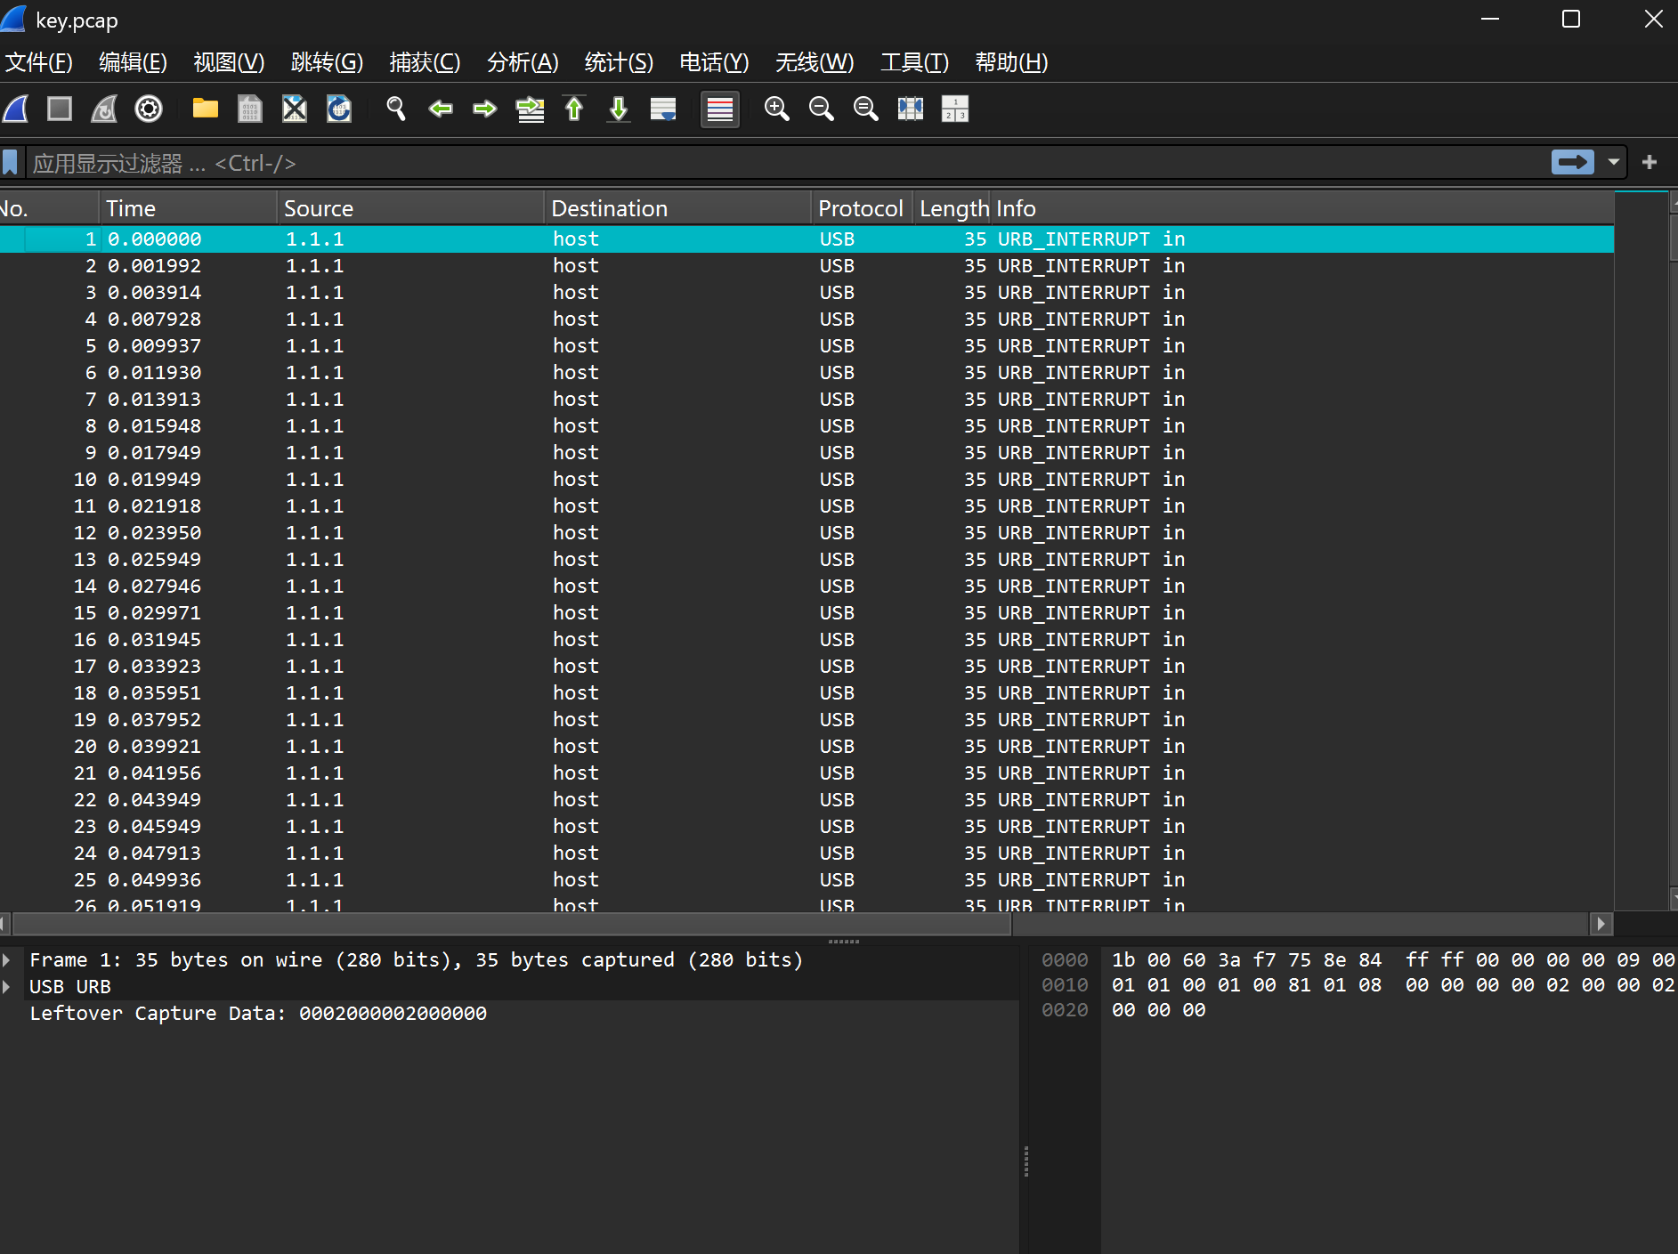Sort by the Source column header
The image size is (1678, 1254).
coord(410,208)
